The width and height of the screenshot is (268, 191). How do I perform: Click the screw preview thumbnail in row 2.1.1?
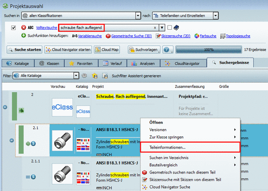(x=63, y=174)
